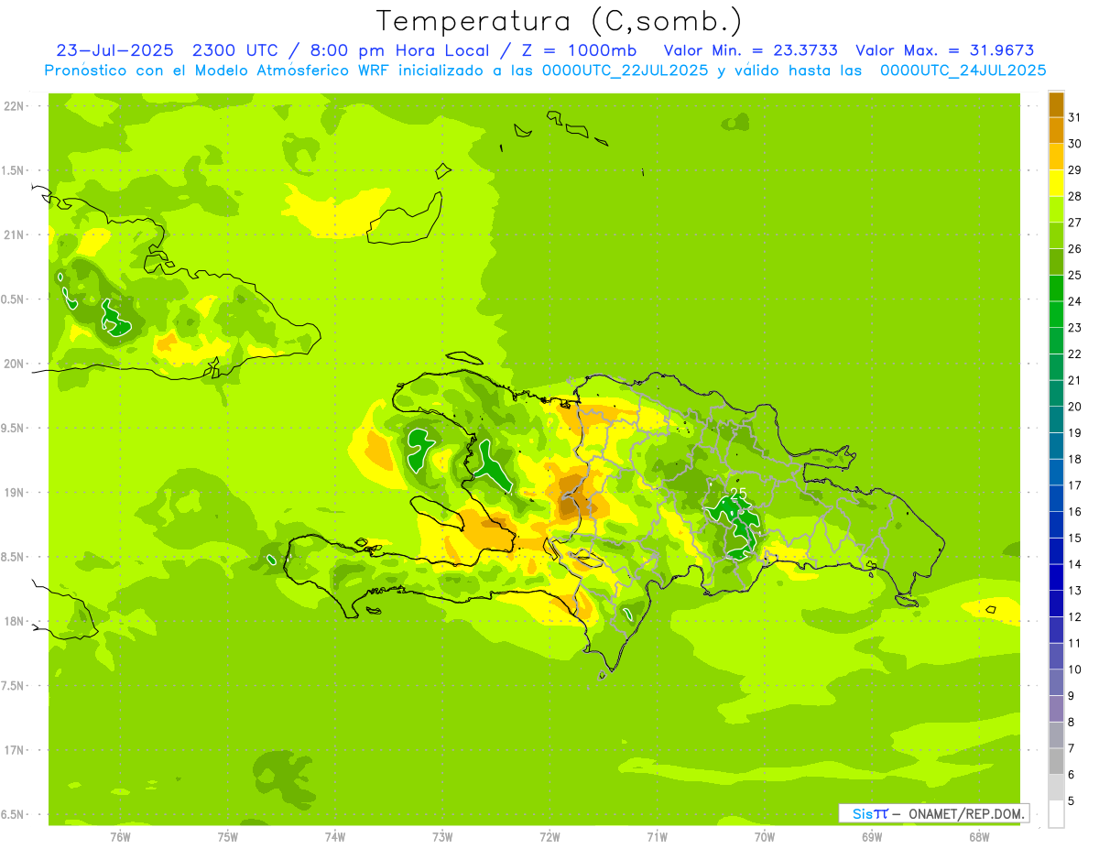Click the "73W" longitude axis label
Screen dimensions: 1099x849
442,836
